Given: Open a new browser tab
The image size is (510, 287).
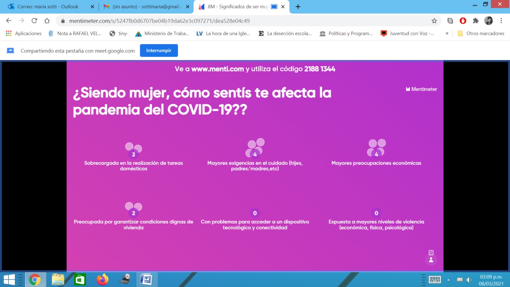Looking at the screenshot, I should (298, 6).
